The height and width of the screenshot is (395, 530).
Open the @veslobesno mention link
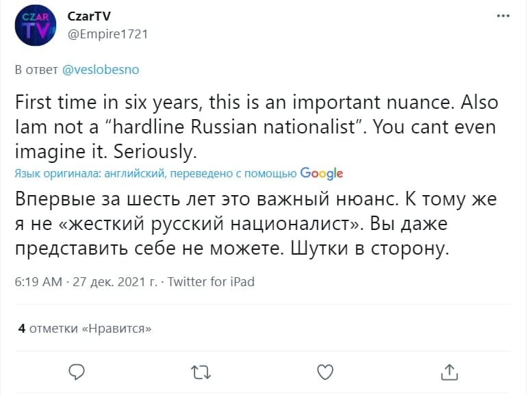point(101,69)
